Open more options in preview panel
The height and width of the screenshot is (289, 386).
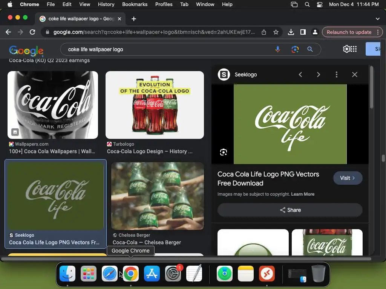pyautogui.click(x=337, y=75)
